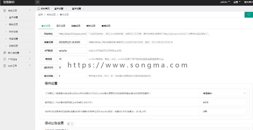Viewport: 253px width, 130px height.
Task: Open 对接设置 in the sidebar
Action: (13, 39)
